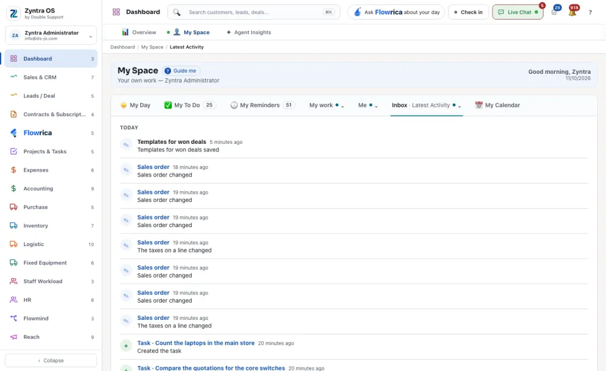Screen dimensions: 606x371
Task: Open Flowmind sidebar icon
Action: pos(13,319)
